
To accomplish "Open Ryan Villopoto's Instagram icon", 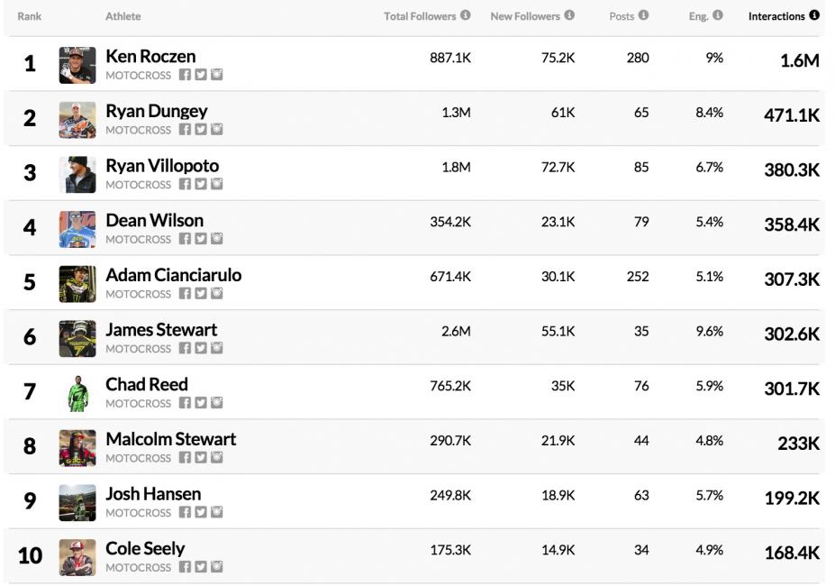I will [x=217, y=184].
